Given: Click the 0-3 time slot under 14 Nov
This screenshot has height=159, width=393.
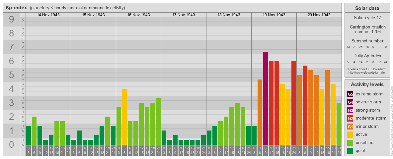Looking at the screenshot, I should (x=28, y=151).
